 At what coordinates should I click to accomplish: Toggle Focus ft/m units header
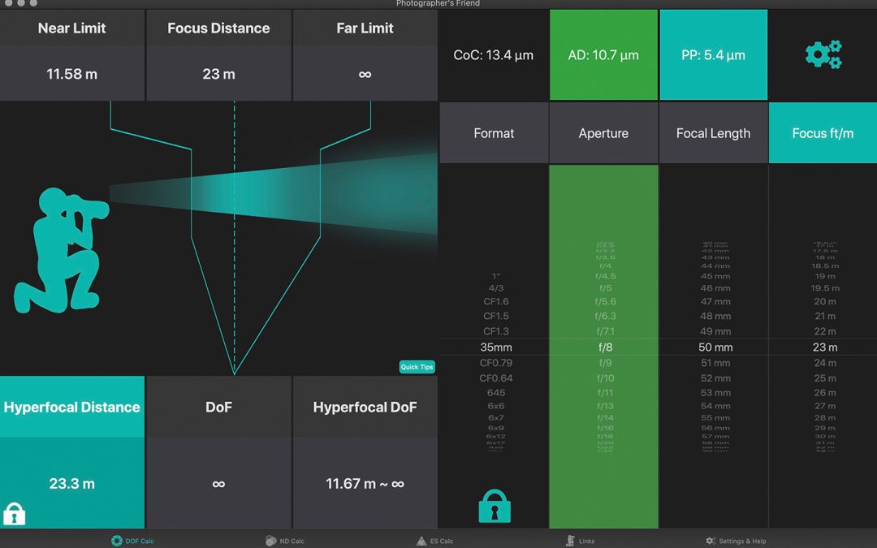point(823,133)
